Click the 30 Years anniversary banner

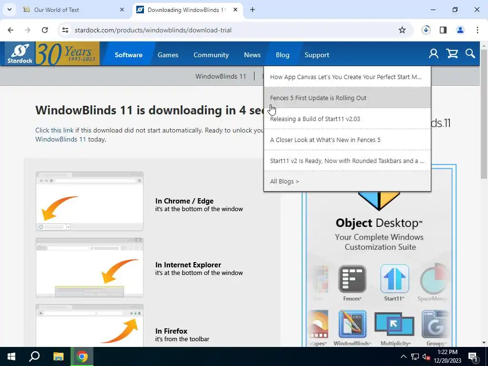pyautogui.click(x=68, y=53)
